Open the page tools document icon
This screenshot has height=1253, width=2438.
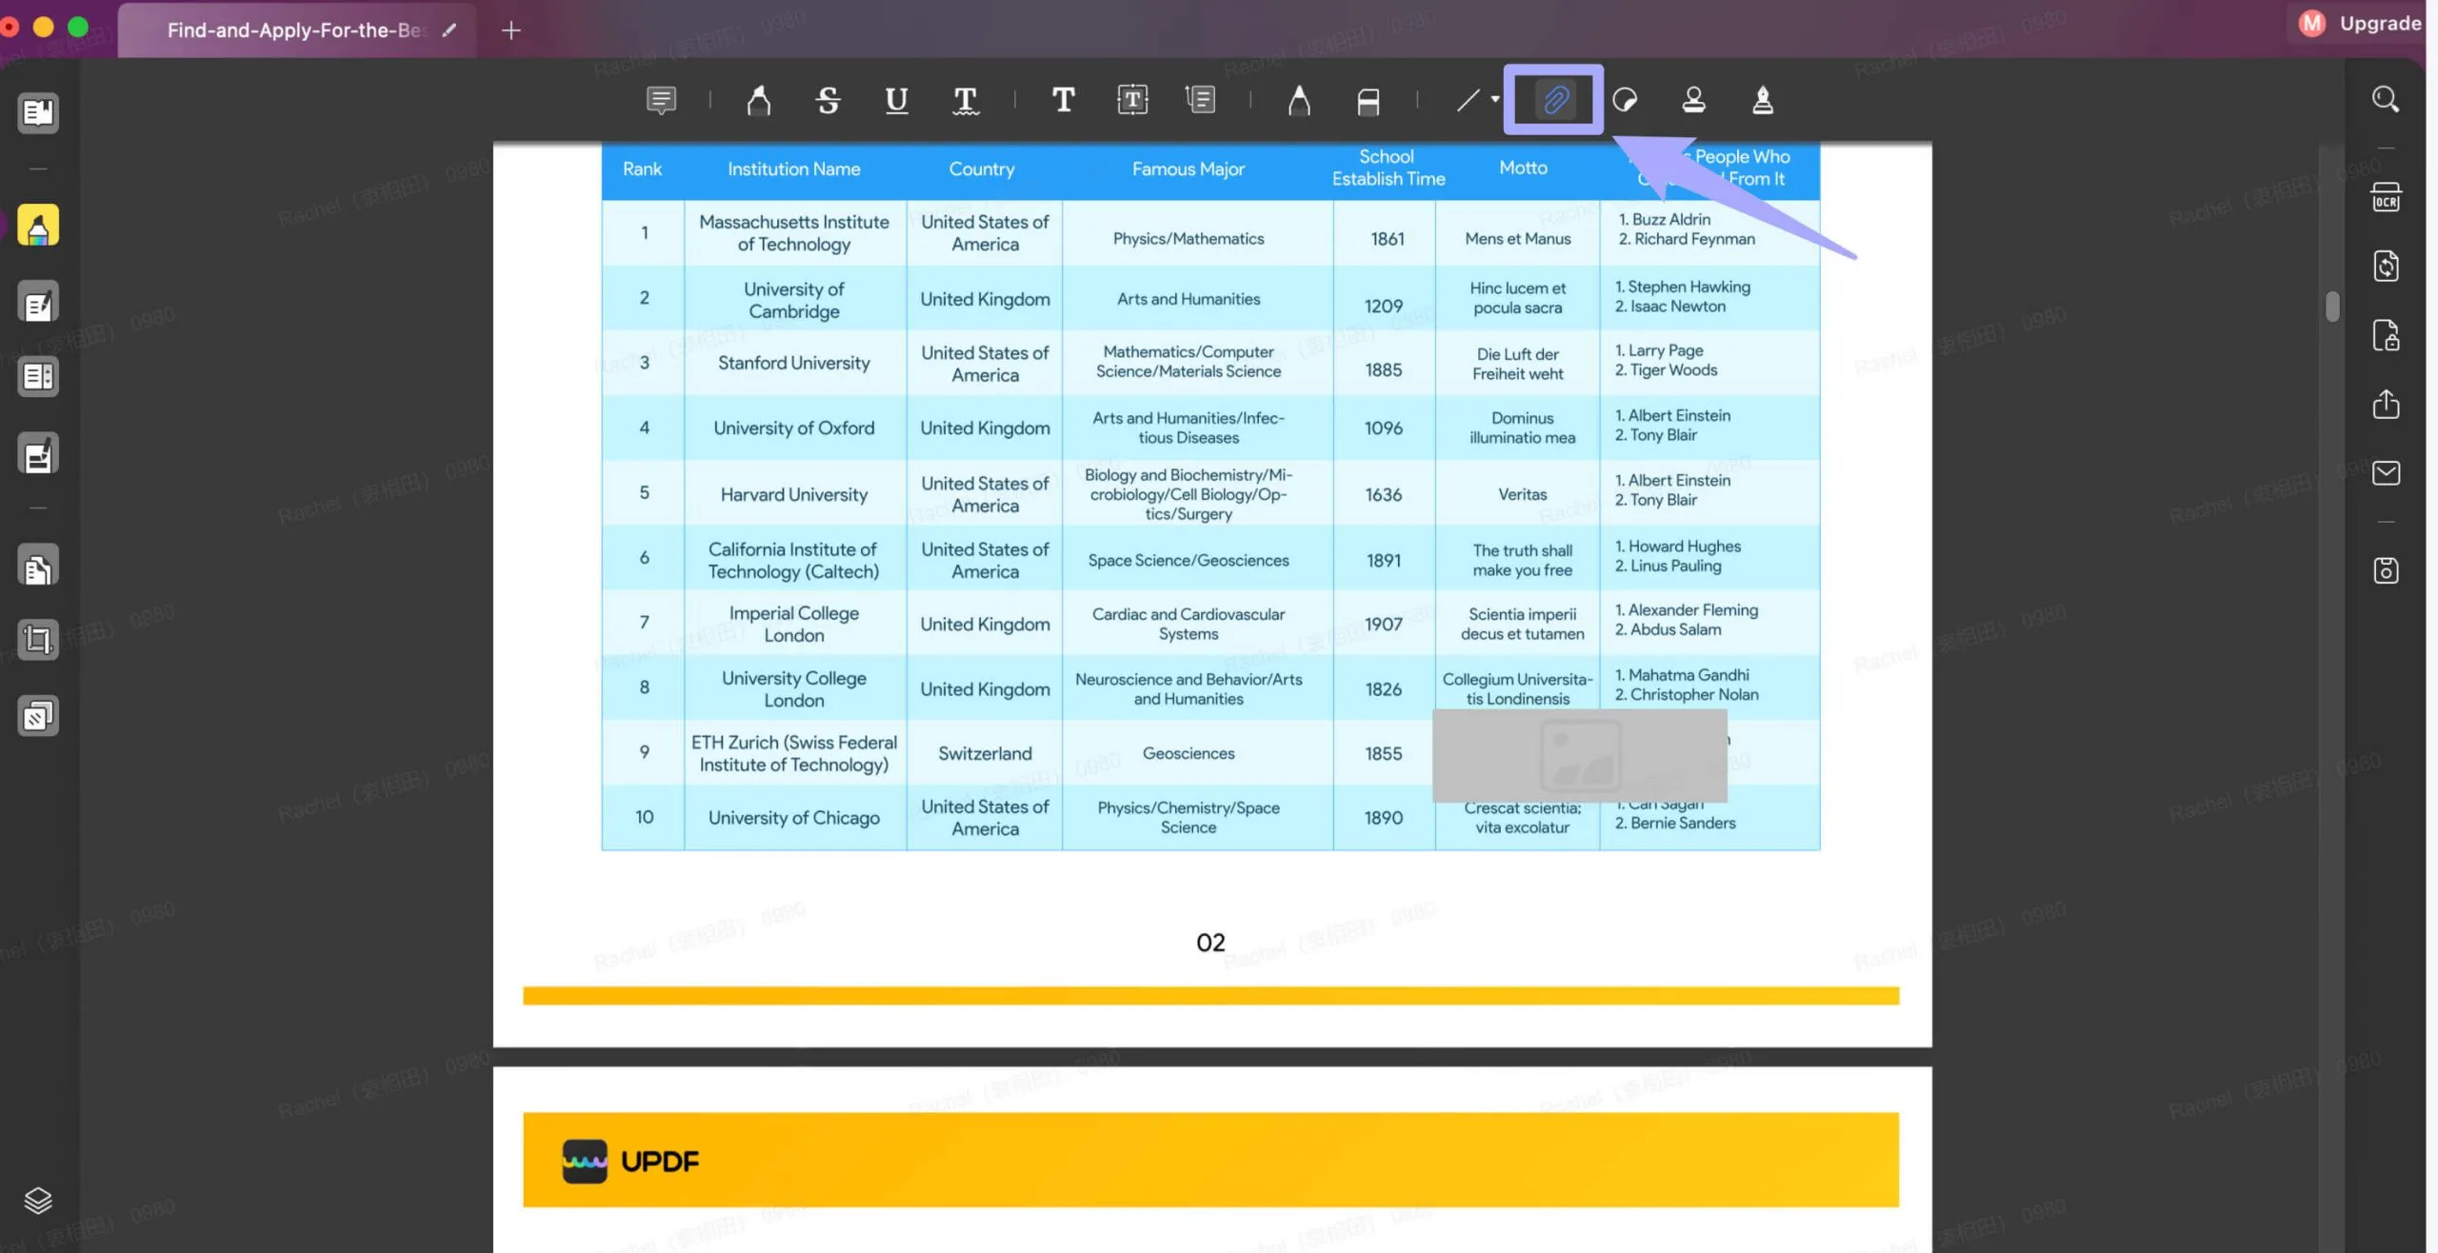pos(38,566)
